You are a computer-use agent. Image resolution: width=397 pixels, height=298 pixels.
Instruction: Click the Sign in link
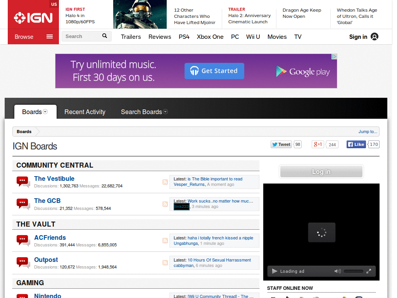[x=358, y=37]
